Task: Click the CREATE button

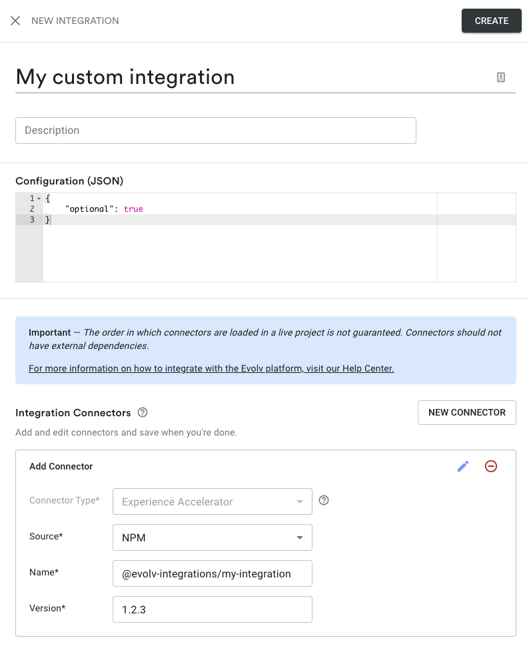Action: tap(491, 21)
